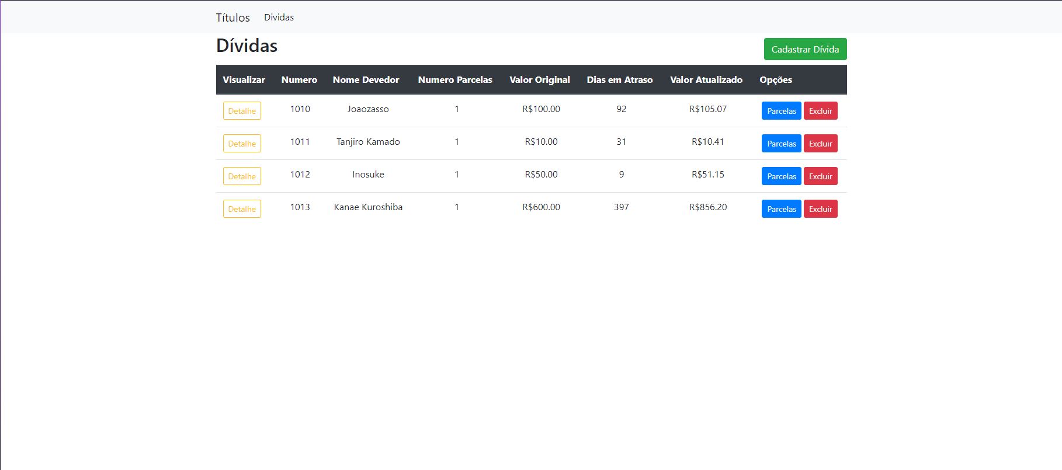Open the Títulos brand link
The height and width of the screenshot is (470, 1062).
coord(232,18)
